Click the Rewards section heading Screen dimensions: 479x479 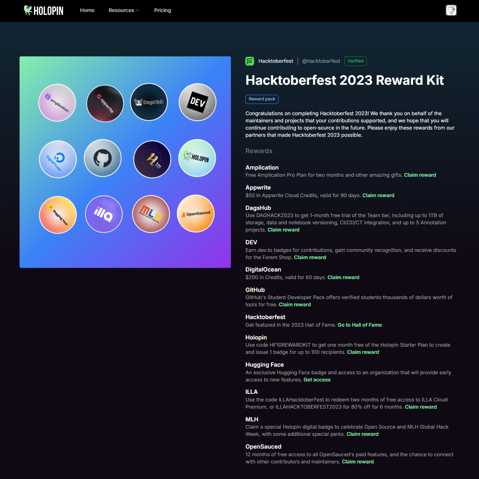[259, 151]
